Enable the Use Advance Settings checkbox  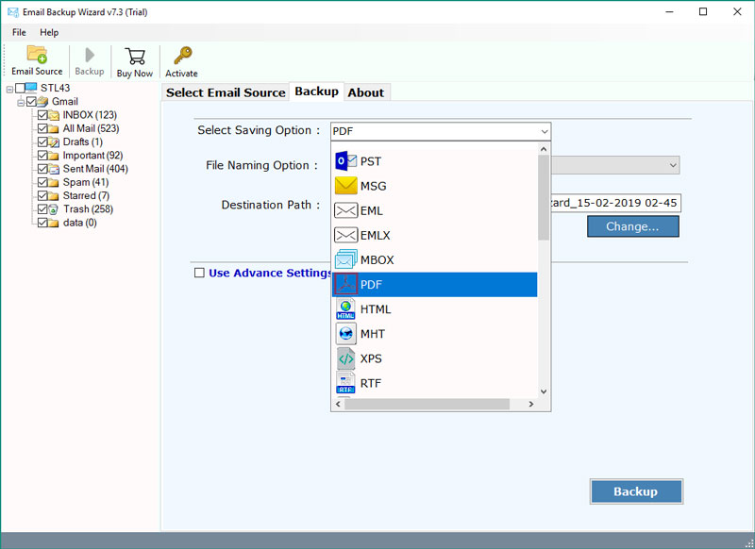pos(199,273)
